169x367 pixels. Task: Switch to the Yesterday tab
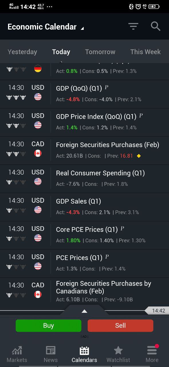[x=22, y=52]
